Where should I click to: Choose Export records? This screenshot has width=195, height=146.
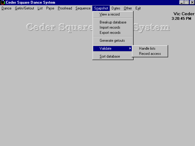[x=113, y=33]
